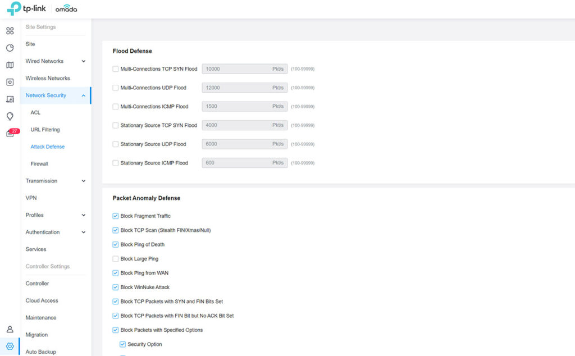Viewport: 575px width, 356px height.
Task: Select the Insight lightbulb icon
Action: click(10, 116)
